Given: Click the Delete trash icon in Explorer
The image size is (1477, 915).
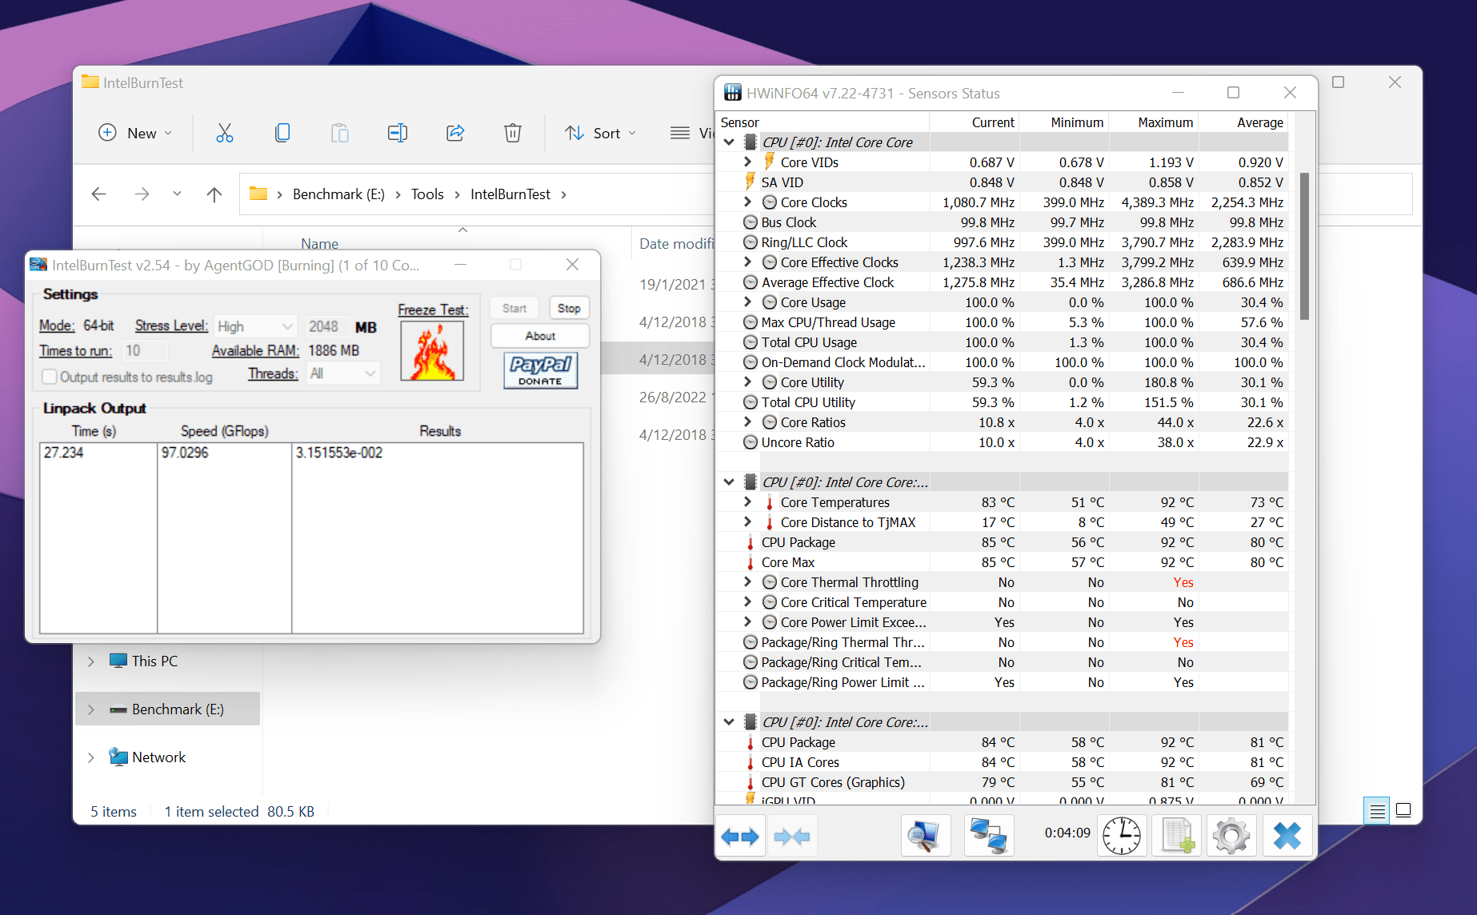Looking at the screenshot, I should tap(513, 133).
